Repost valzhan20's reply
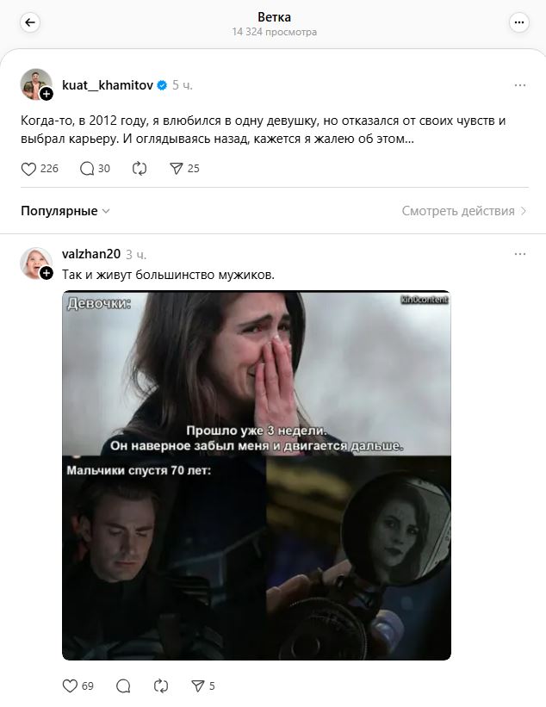Screen dimensions: 546x707 [160, 685]
